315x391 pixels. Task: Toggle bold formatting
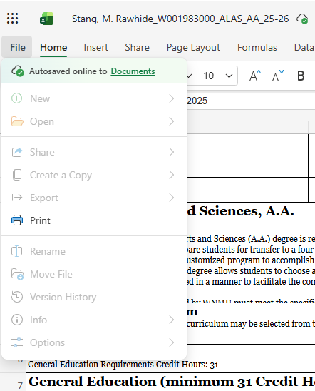[x=301, y=76]
